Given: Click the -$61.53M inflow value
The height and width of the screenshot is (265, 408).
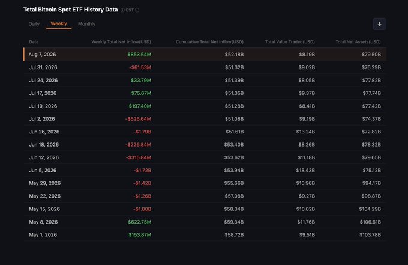Looking at the screenshot, I should tap(140, 67).
